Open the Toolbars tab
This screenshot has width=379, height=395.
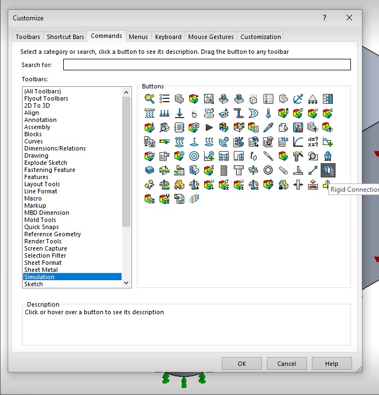(28, 37)
